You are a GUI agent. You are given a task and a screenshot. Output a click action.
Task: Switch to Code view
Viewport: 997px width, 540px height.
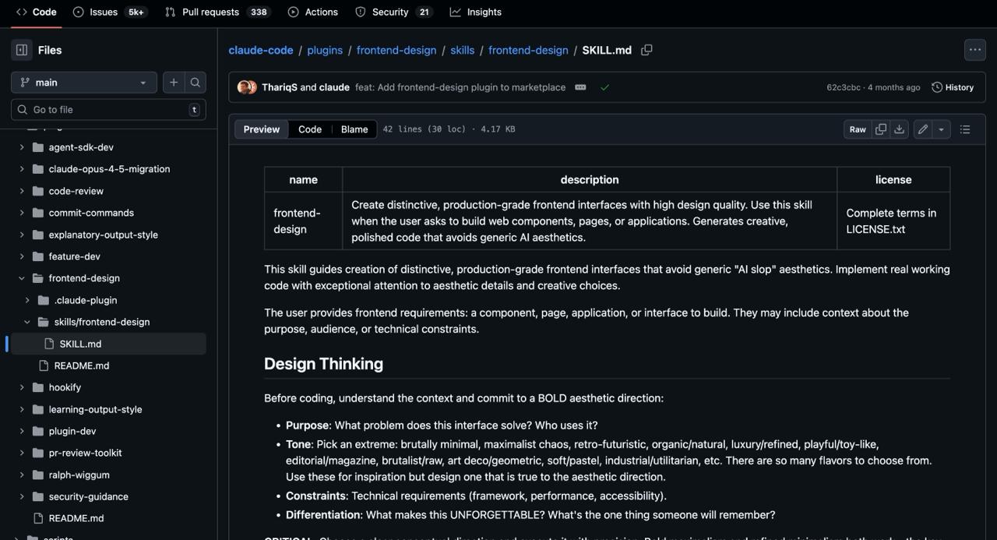pos(309,129)
